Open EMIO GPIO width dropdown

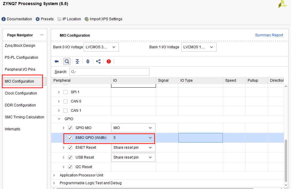coord(133,138)
